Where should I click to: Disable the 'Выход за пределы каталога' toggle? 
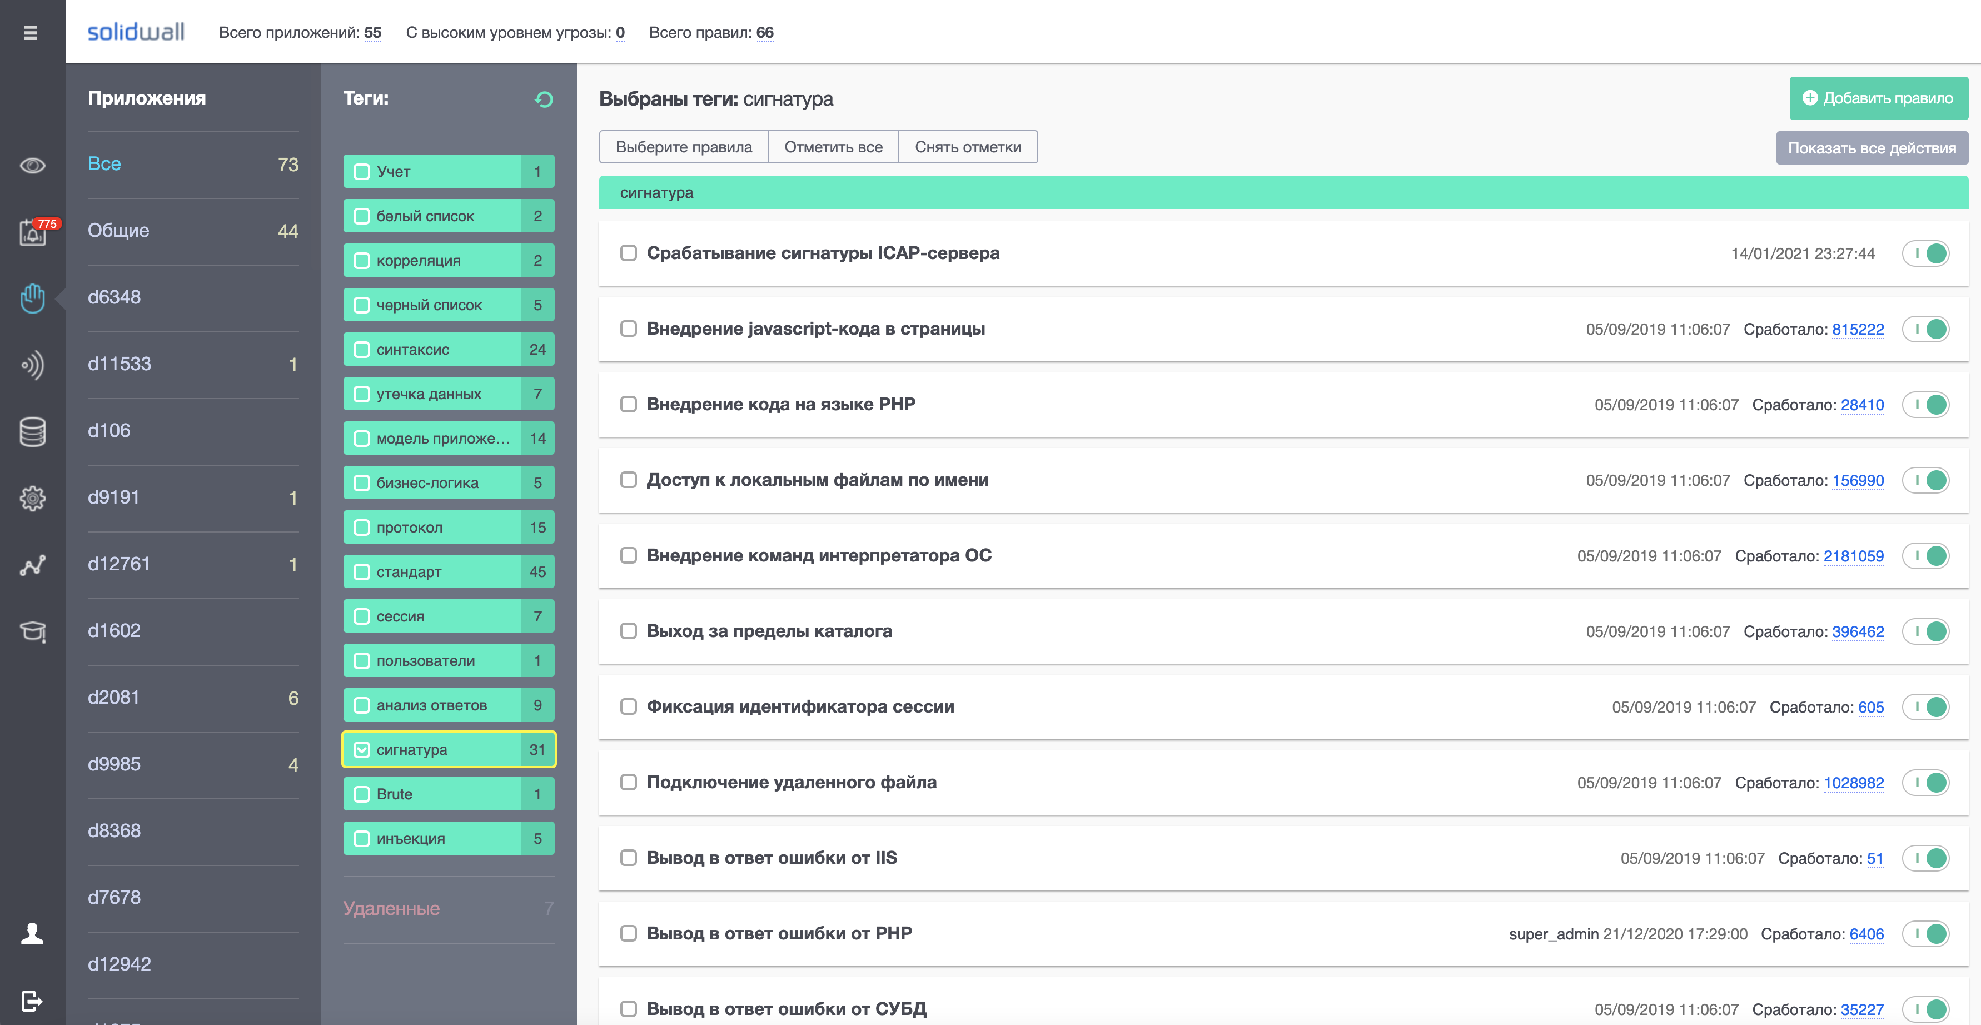click(x=1927, y=631)
